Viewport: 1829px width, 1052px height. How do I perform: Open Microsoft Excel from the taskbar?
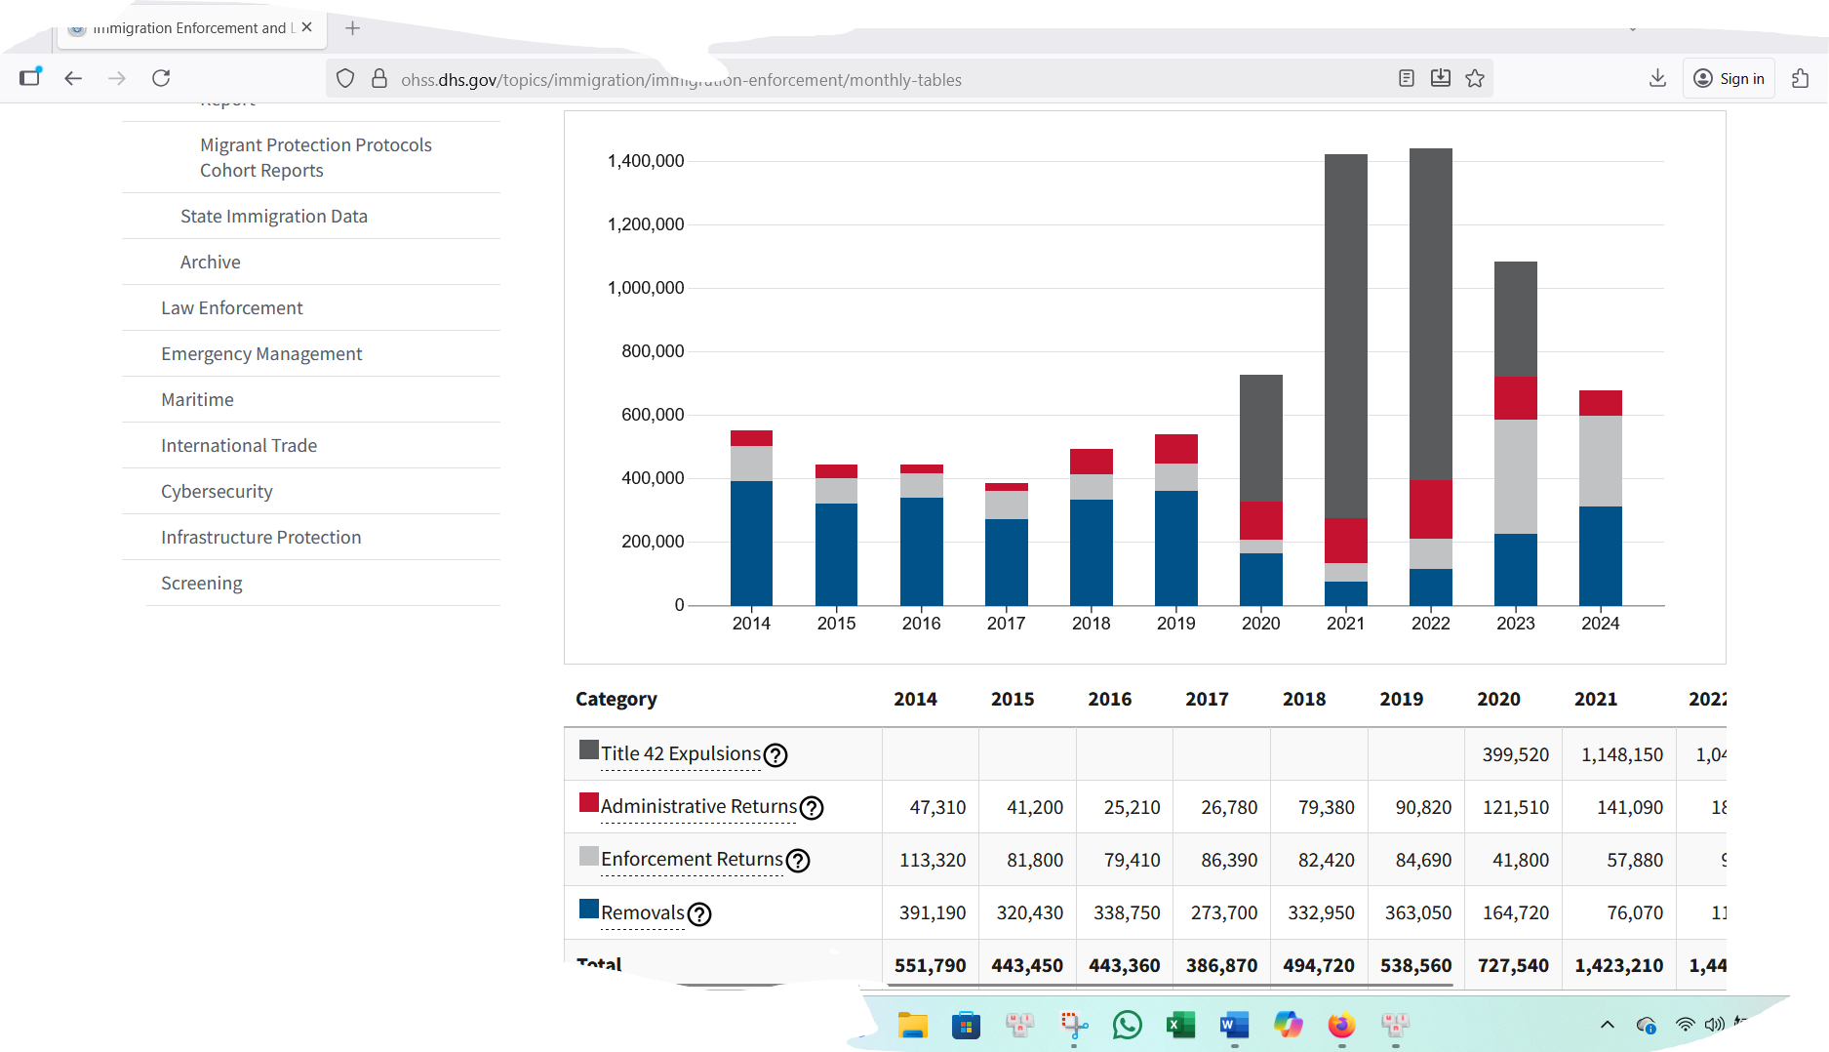1180,1025
